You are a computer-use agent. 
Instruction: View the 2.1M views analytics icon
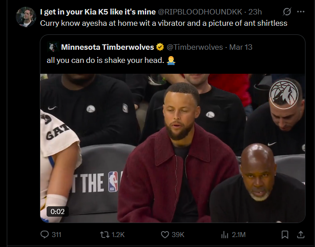[225, 234]
